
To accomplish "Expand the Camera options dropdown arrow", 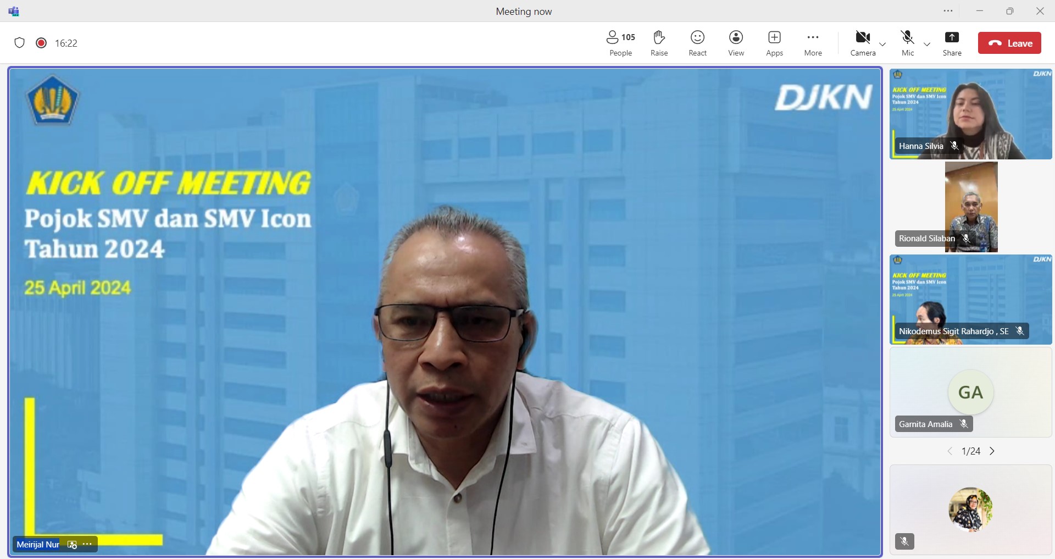I will pos(882,44).
